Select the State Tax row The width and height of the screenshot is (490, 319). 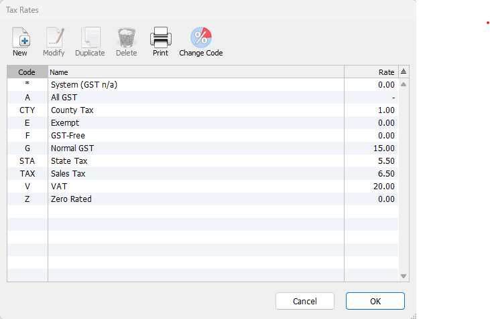[202, 161]
